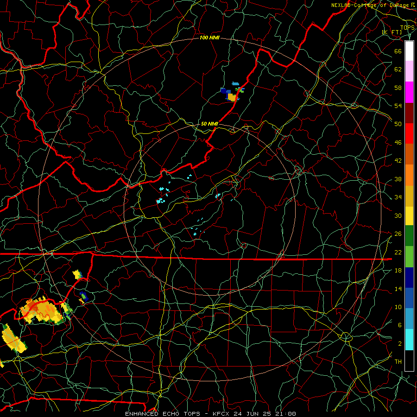Click the large orange-yellow storm echo in the southwest
The height and width of the screenshot is (417, 417).
coord(41,310)
